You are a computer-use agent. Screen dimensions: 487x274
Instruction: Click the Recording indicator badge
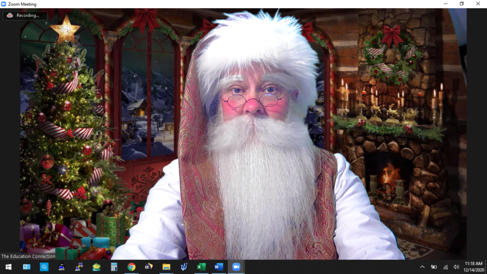[x=25, y=15]
